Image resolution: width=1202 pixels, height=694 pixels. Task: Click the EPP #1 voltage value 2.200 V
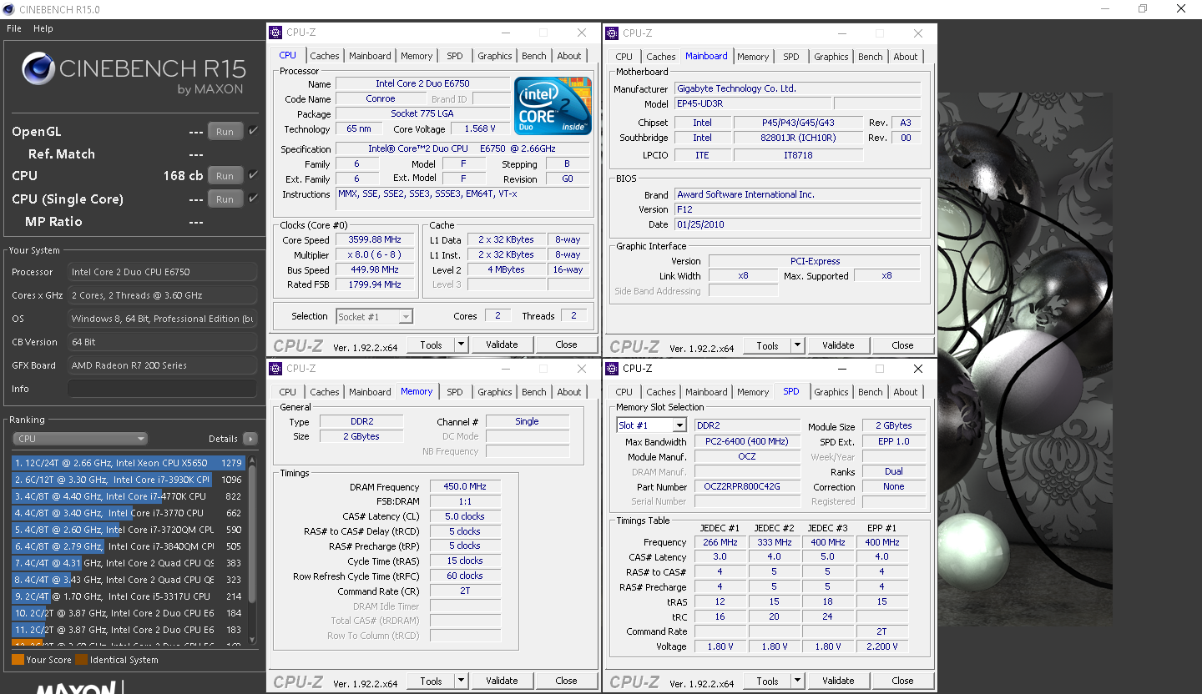882,646
